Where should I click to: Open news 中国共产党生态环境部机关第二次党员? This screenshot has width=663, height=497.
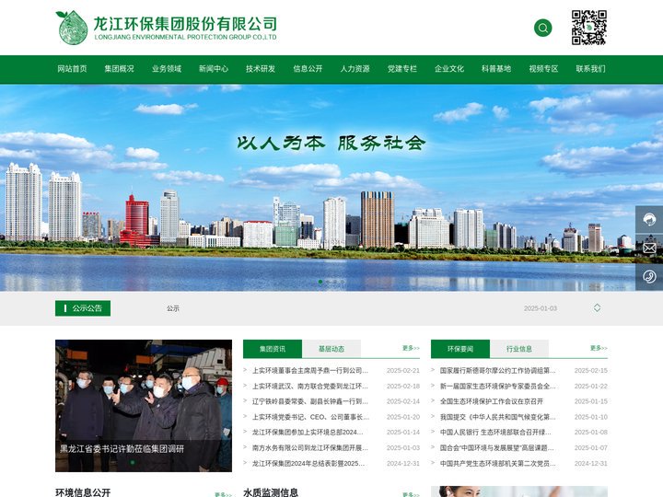497,464
